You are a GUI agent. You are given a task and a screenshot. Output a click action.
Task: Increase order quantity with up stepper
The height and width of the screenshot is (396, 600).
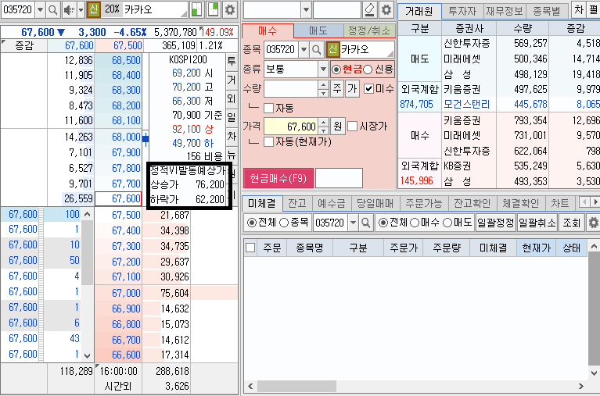(x=324, y=85)
